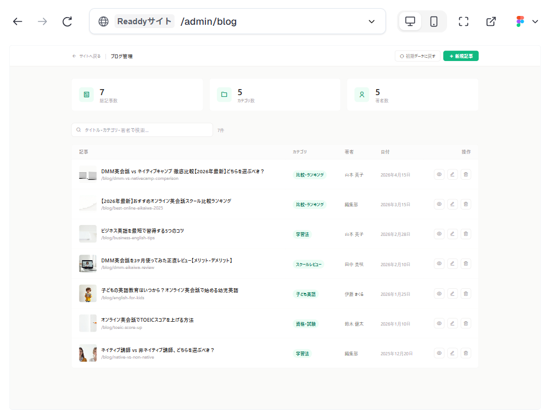Viewport: 544px width, 418px height.
Task: Switch to desktop preview mode
Action: (x=410, y=21)
